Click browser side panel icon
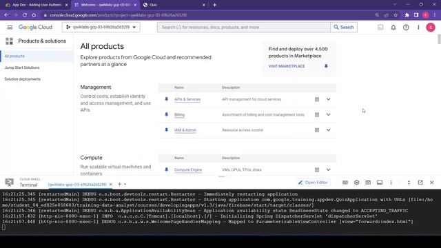Image resolution: width=441 pixels, height=248 pixels. [x=416, y=15]
